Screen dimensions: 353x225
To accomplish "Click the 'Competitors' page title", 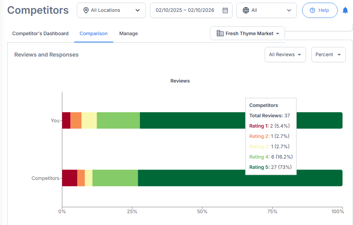I will coord(38,10).
